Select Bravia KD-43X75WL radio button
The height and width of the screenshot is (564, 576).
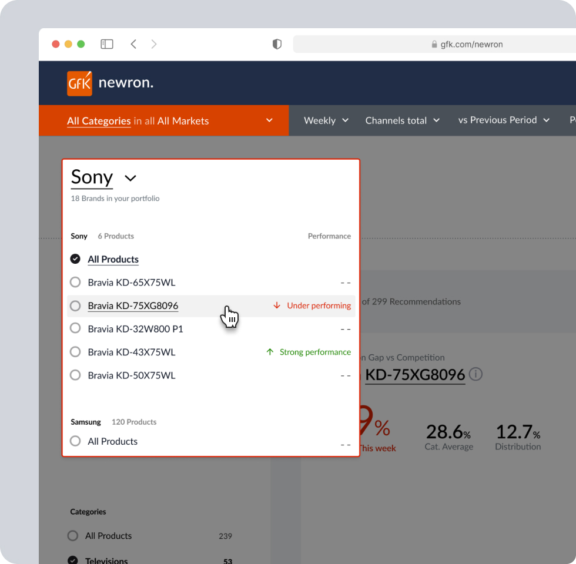coord(75,352)
